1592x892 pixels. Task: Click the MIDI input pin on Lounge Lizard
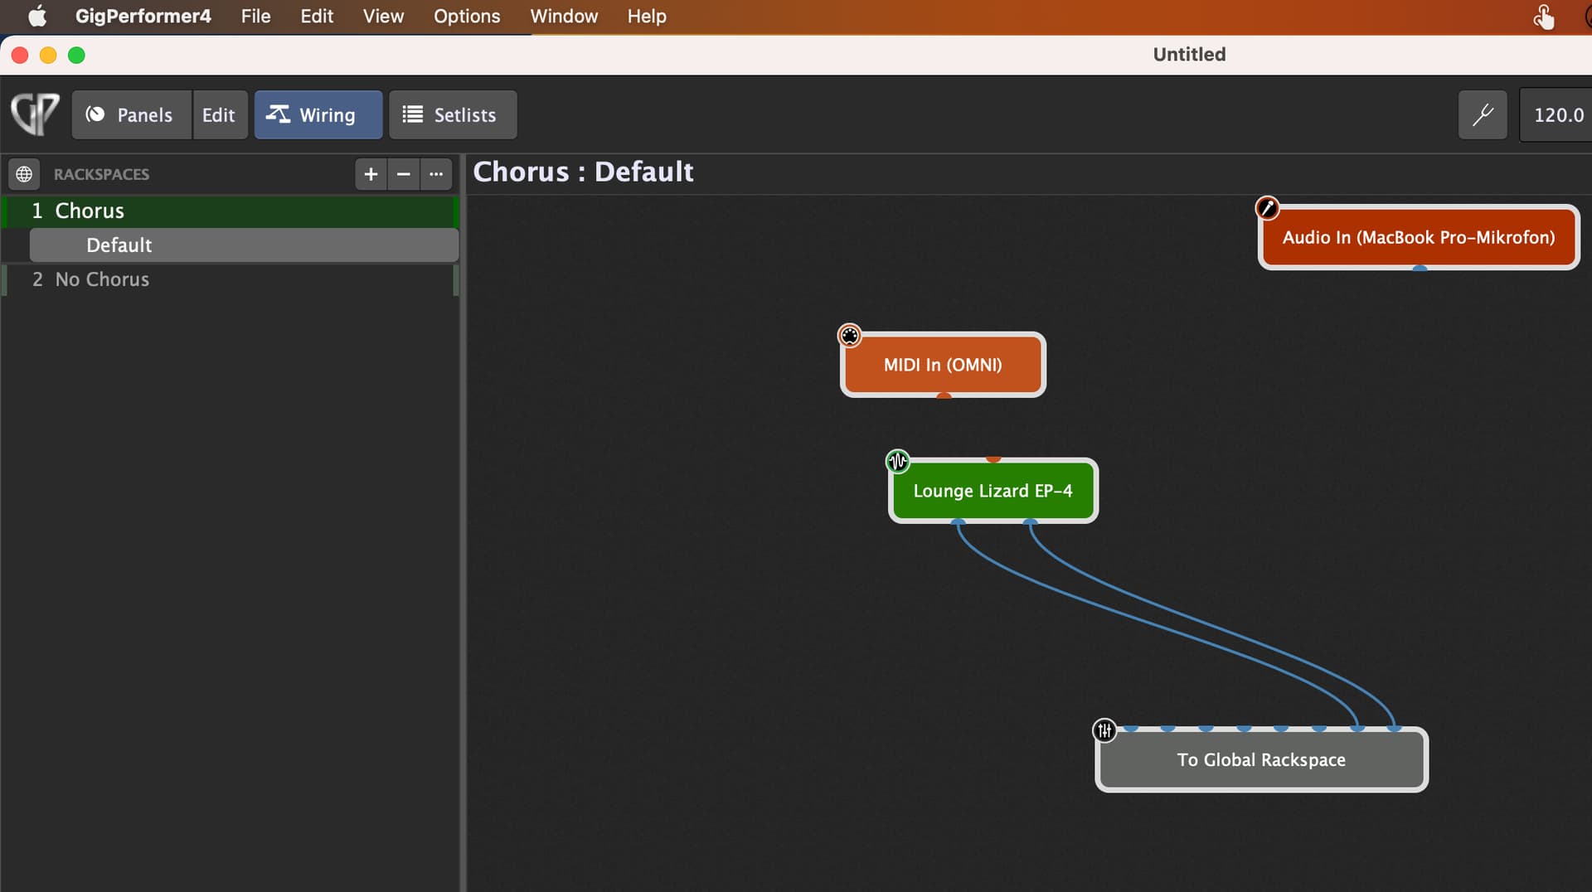coord(993,459)
